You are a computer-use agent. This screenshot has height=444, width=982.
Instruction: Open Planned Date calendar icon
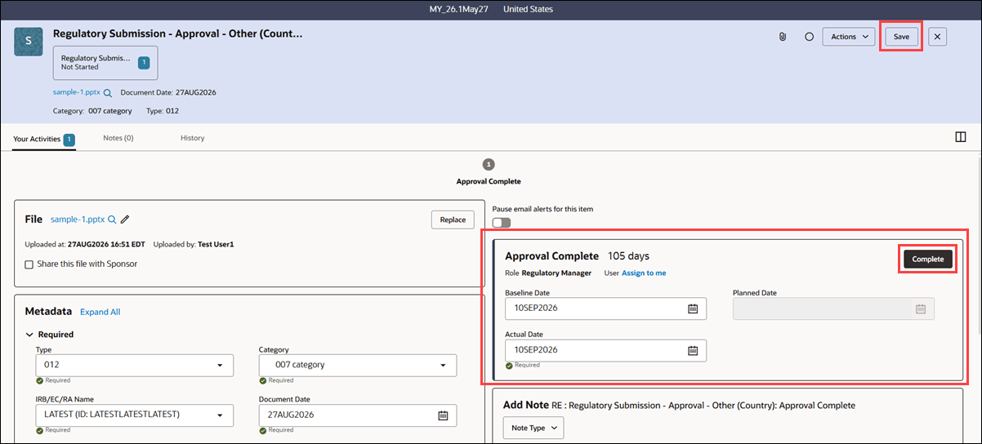click(921, 309)
